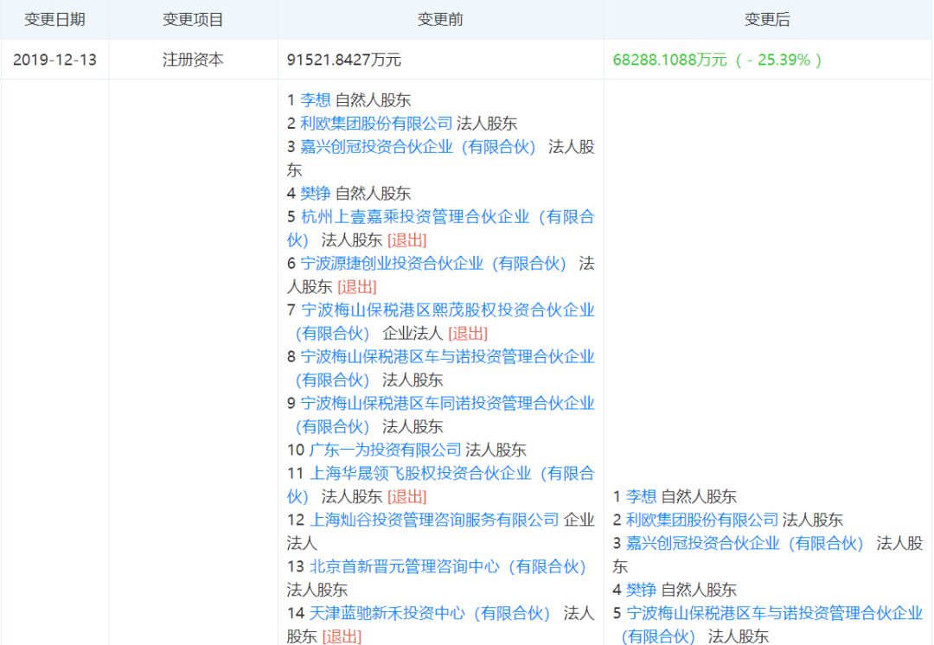Open 嘉兴创冠投资合伙企业 link in the 变更前 column
This screenshot has width=934, height=645.
pyautogui.click(x=419, y=146)
